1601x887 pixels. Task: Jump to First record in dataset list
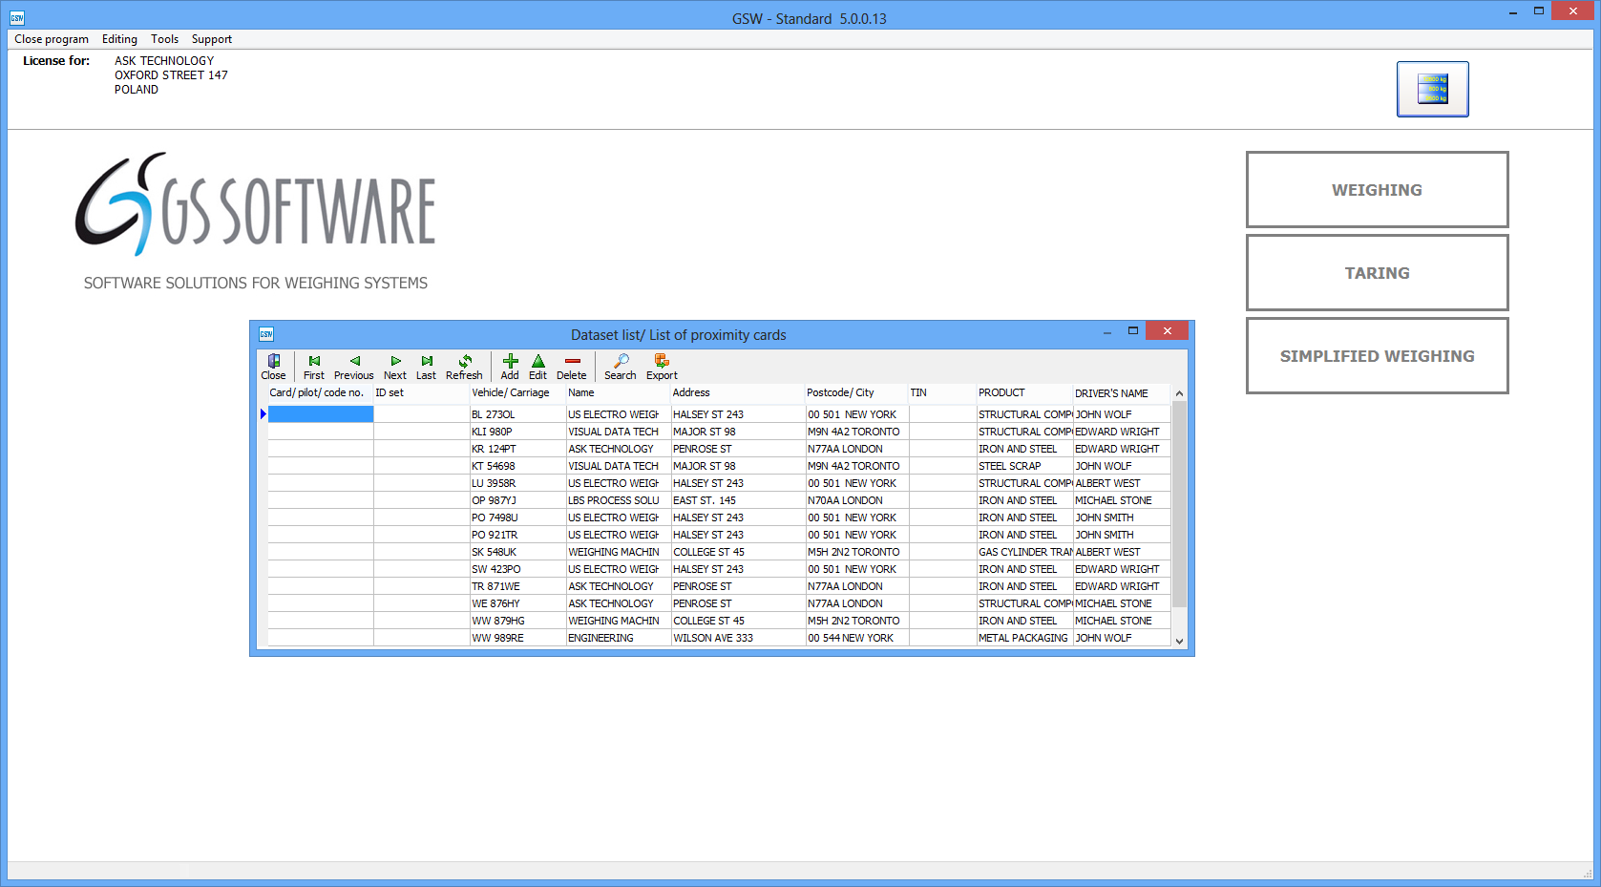click(314, 367)
